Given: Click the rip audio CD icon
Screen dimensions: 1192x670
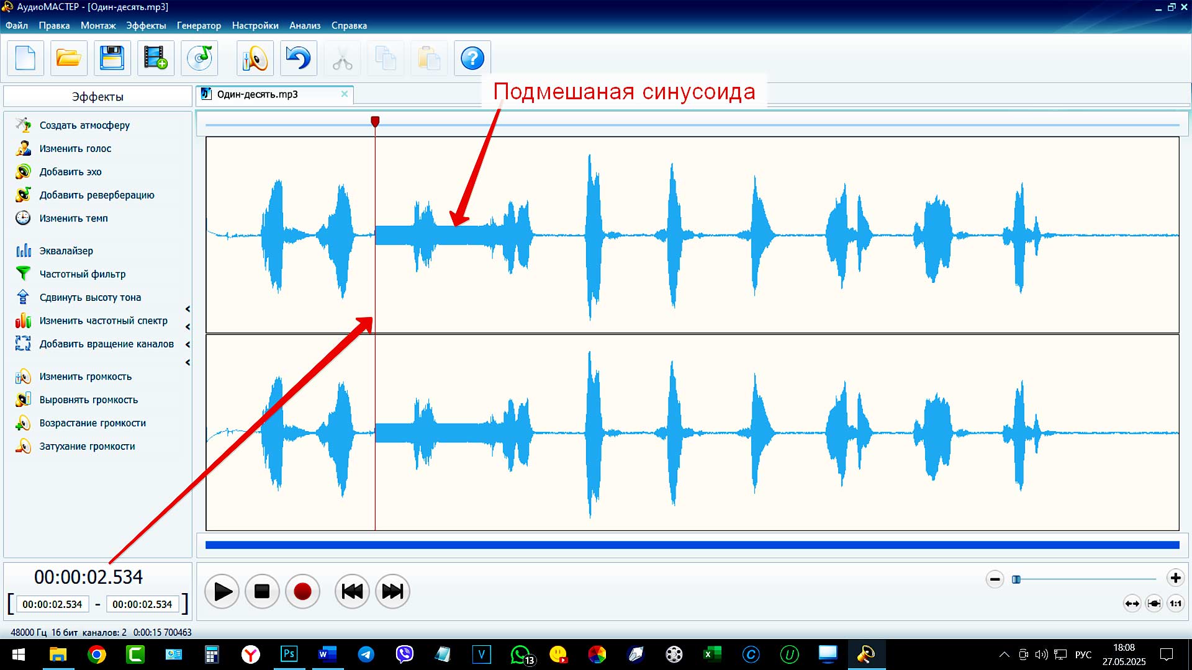Looking at the screenshot, I should tap(199, 58).
